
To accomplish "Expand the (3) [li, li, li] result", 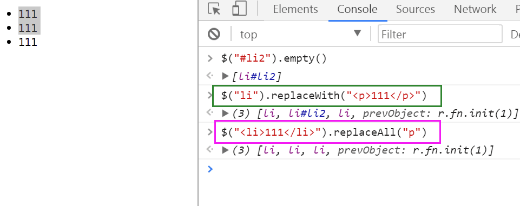I will (226, 150).
